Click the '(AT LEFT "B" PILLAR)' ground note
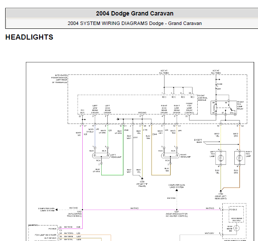This screenshot has height=241, width=258. 142,185
